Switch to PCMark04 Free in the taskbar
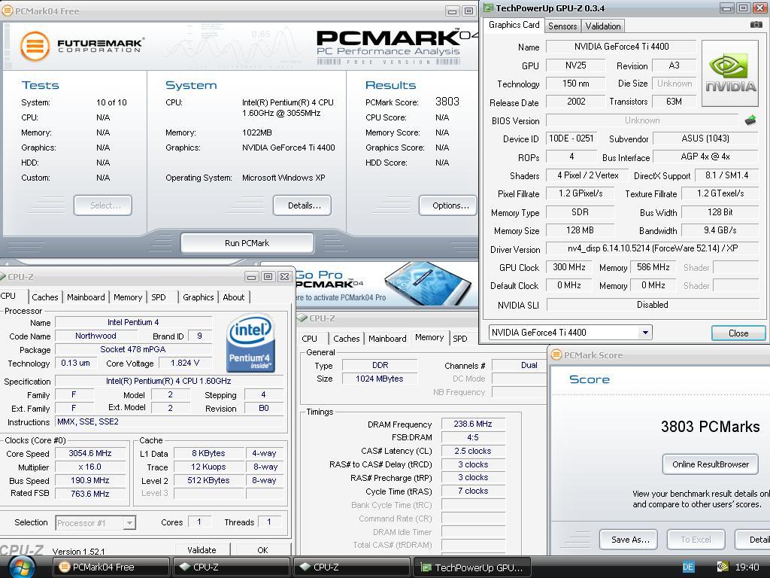Image resolution: width=770 pixels, height=578 pixels. pos(111,567)
